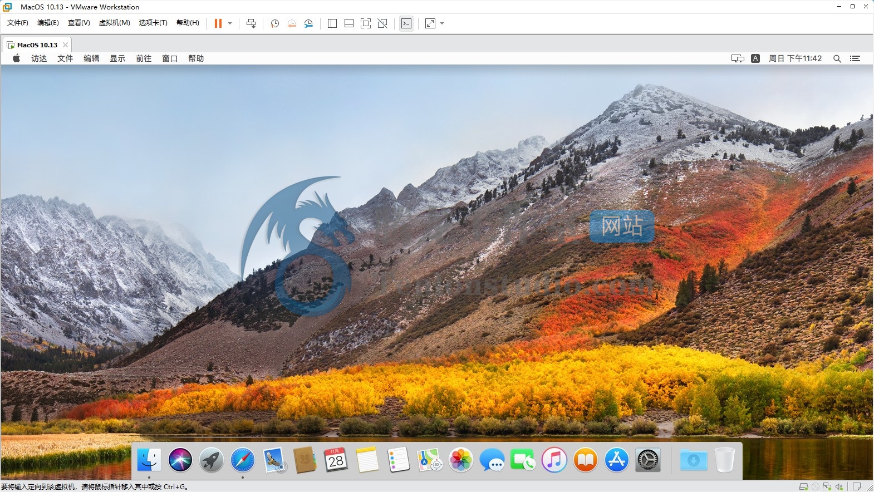
Task: Open the snapshot manager icon
Action: [308, 23]
